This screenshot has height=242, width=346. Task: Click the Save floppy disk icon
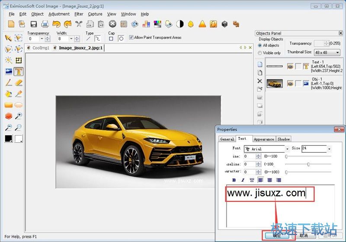tap(33, 24)
